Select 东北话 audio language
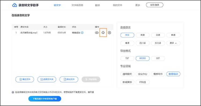This screenshot has width=201, height=106. point(158,43)
